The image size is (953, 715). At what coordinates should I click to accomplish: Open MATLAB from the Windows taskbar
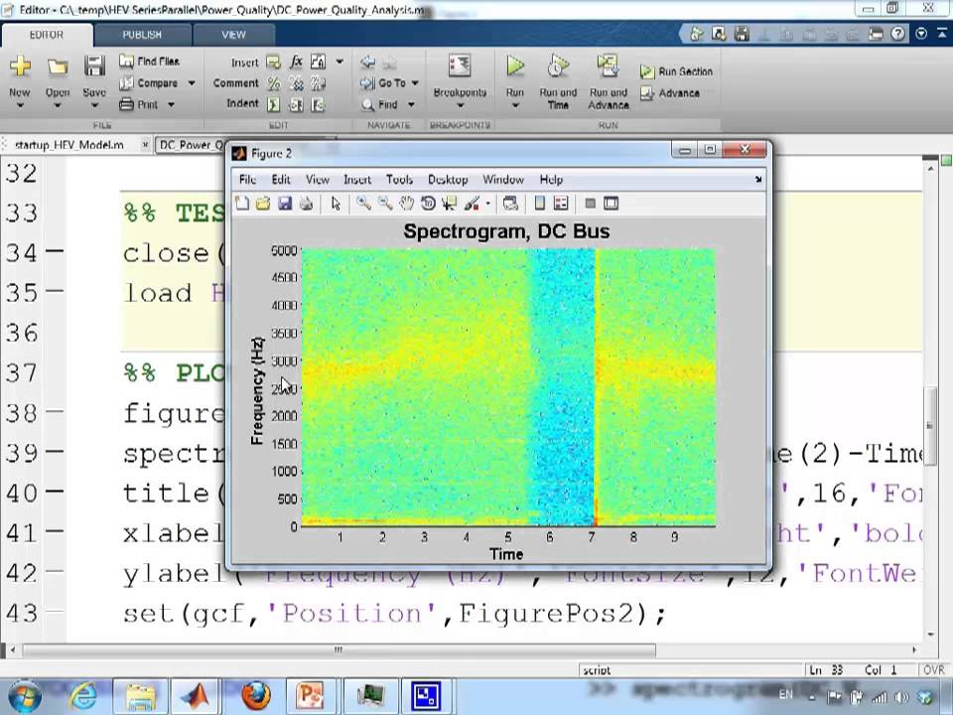tap(196, 695)
